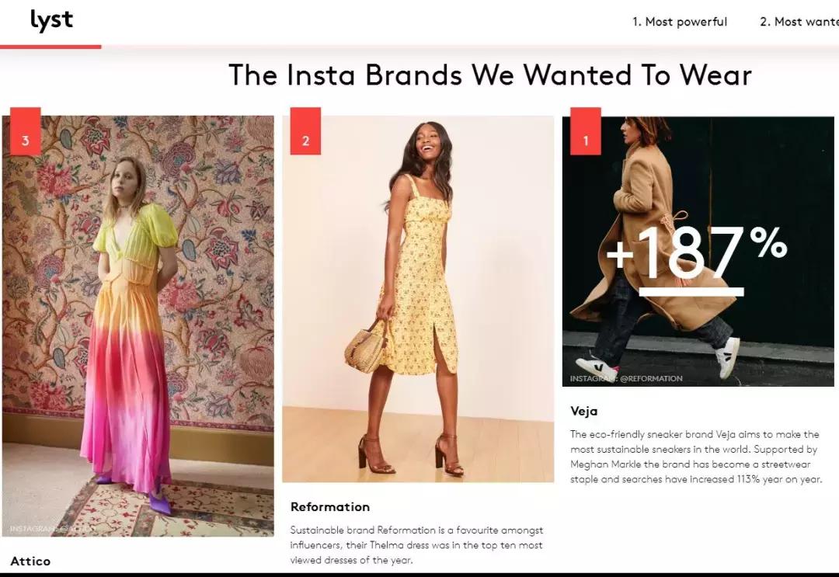The image size is (839, 577).
Task: Click the lyst logo
Action: [x=51, y=21]
